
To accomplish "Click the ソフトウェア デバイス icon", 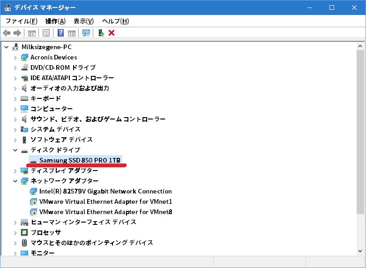I will pyautogui.click(x=24, y=139).
